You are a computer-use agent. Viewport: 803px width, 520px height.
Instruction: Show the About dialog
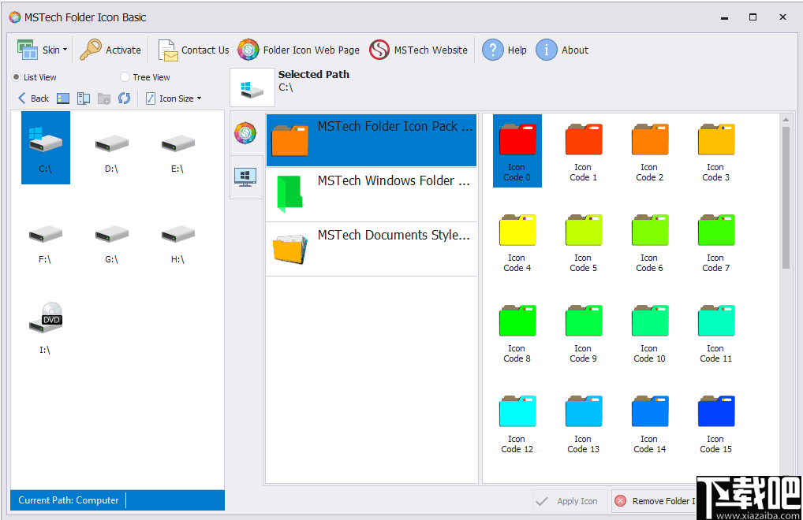point(562,50)
